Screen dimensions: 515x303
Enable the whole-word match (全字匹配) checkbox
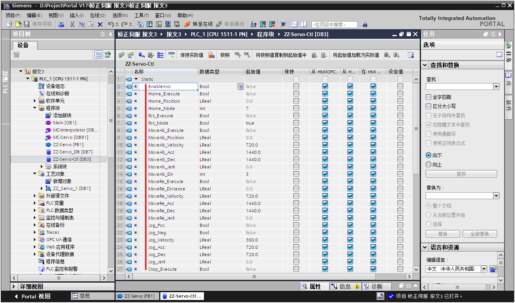428,97
